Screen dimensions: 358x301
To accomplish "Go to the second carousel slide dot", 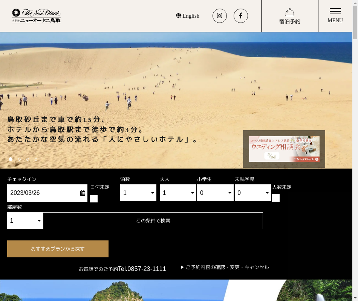I will (x=20, y=159).
